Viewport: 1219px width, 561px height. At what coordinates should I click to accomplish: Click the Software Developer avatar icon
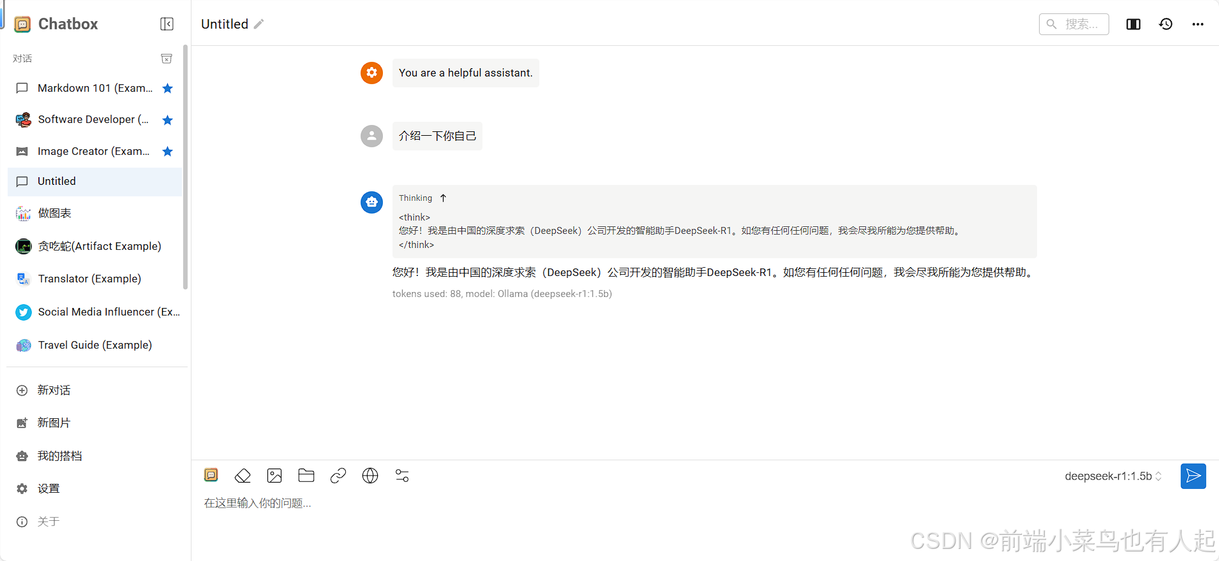[23, 120]
